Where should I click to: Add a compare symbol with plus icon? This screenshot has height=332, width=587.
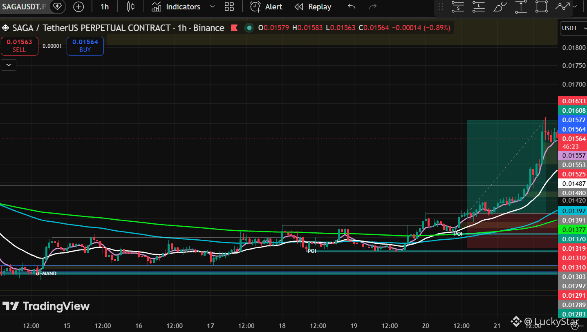(x=78, y=7)
